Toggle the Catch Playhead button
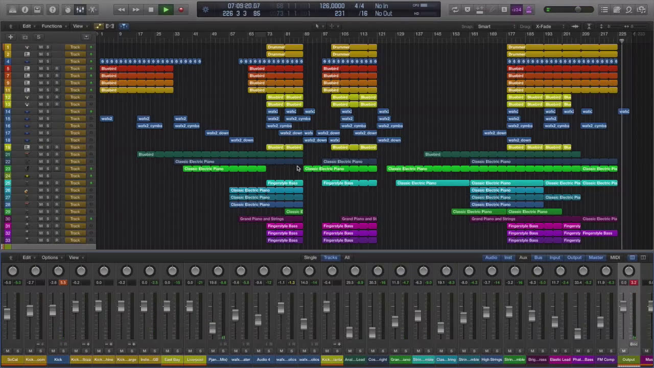Screen dimensions: 654x368 [124, 26]
